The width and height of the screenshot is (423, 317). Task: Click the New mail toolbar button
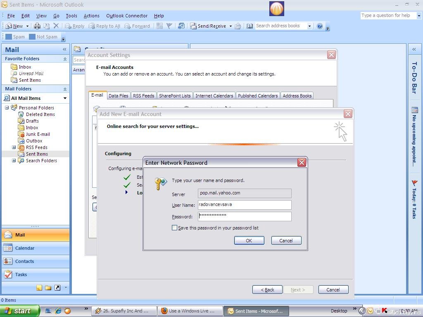point(14,26)
